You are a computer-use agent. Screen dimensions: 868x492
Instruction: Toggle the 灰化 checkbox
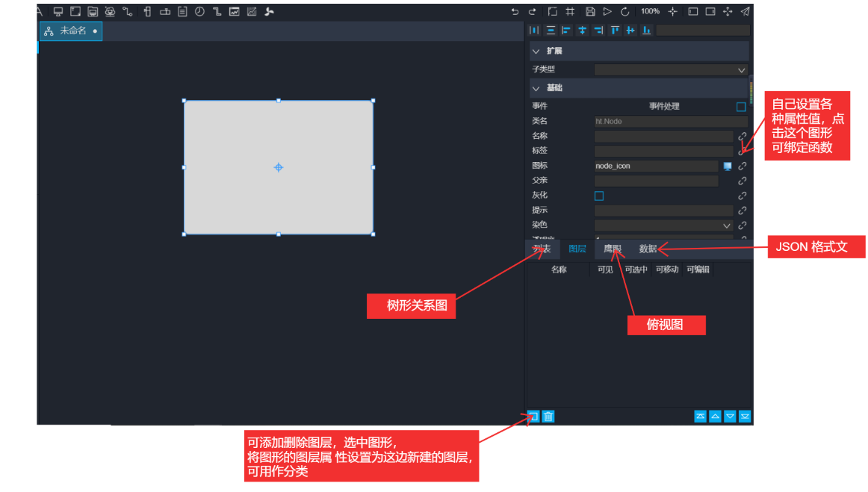(x=598, y=196)
